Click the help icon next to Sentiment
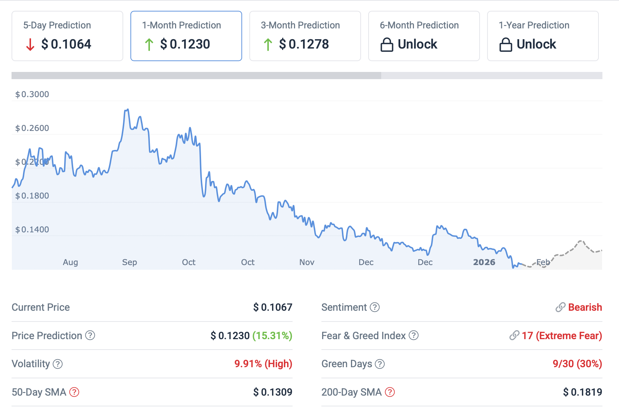Viewport: 619px width, 410px height. point(375,307)
